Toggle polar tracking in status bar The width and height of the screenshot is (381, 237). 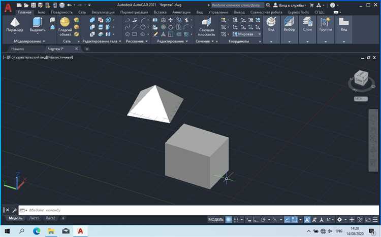[263, 220]
